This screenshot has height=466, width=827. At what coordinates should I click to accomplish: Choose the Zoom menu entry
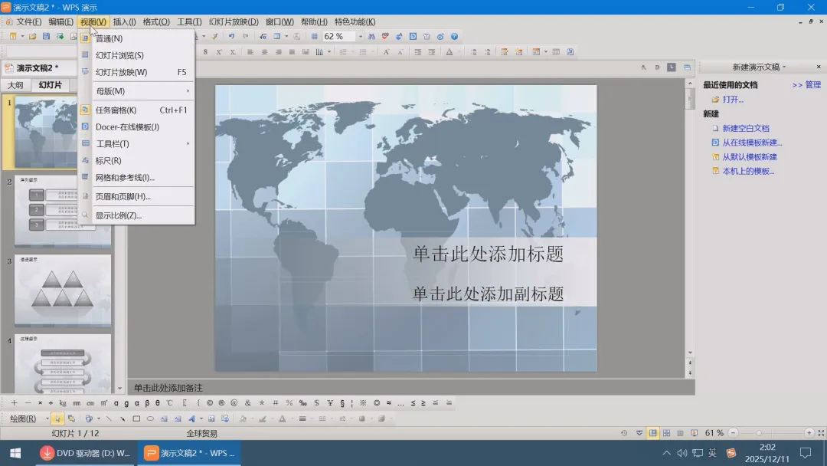tap(138, 215)
